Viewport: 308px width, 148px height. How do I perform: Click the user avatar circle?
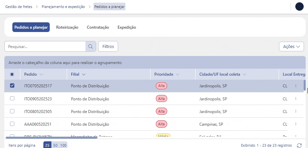tap(299, 7)
